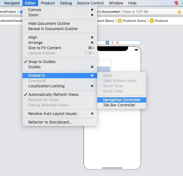Expand the Align submenu

60,37
